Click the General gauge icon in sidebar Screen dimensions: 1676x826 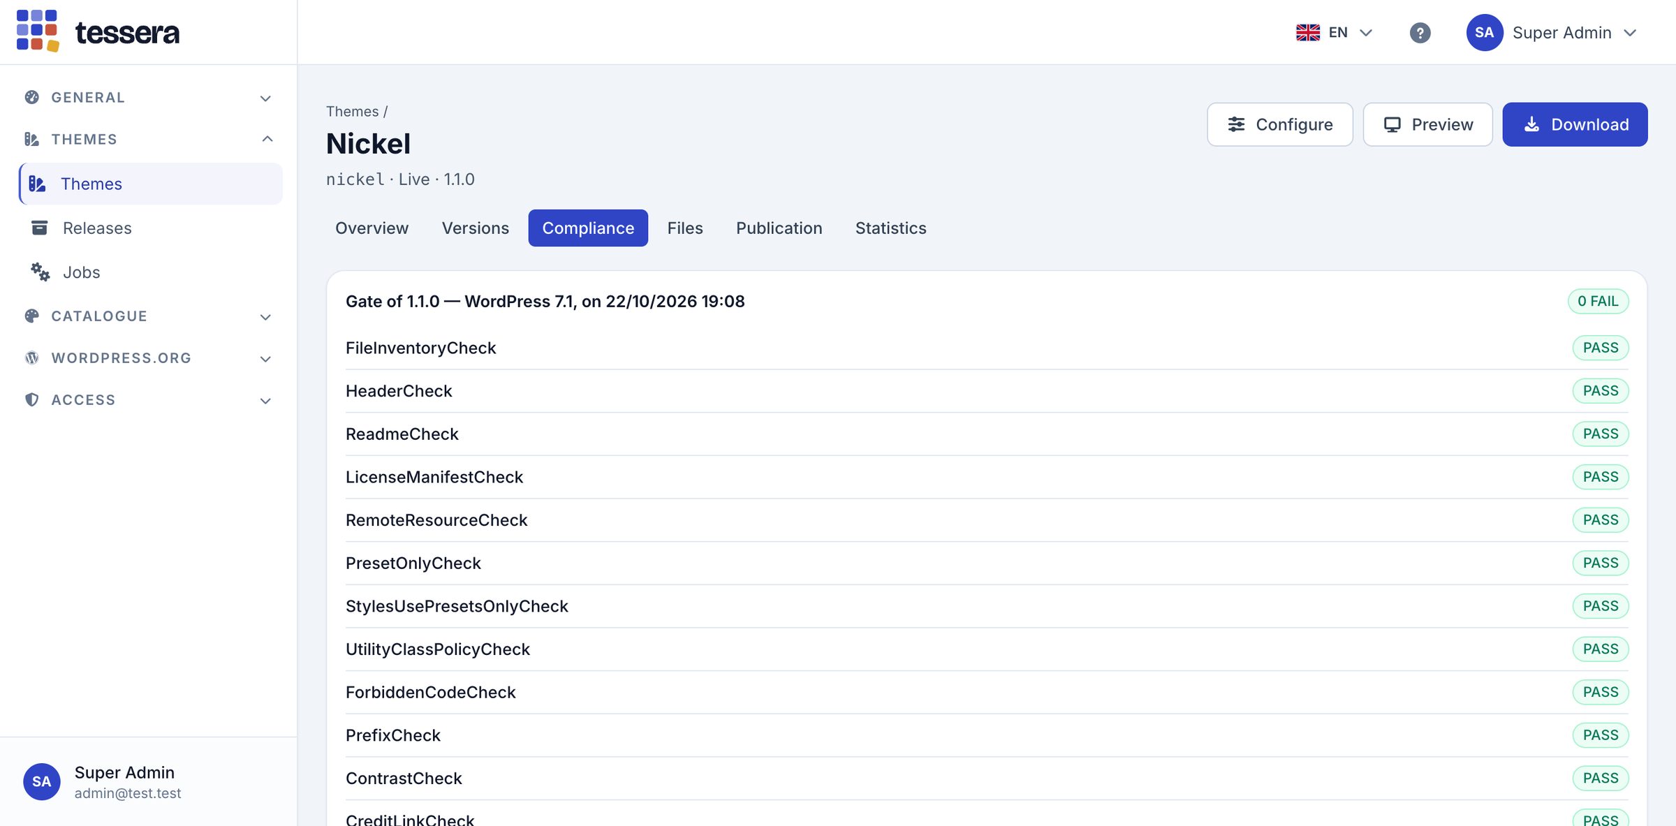pos(31,97)
